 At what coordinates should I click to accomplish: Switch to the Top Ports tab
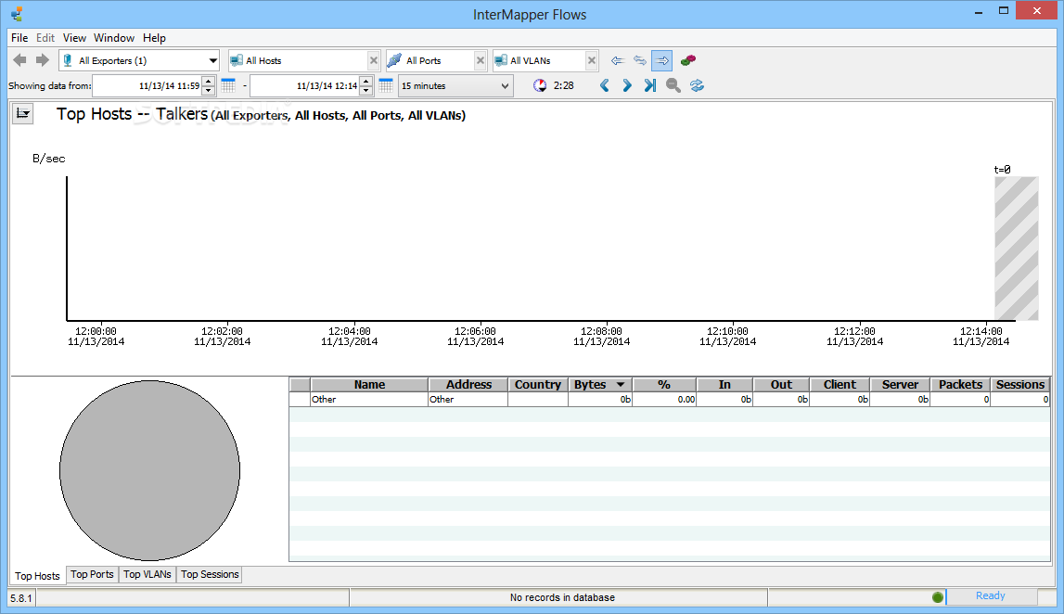(92, 574)
